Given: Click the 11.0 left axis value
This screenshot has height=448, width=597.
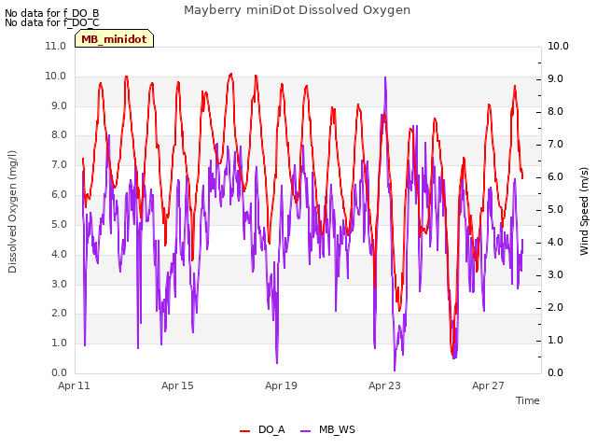Looking at the screenshot, I should pos(56,46).
